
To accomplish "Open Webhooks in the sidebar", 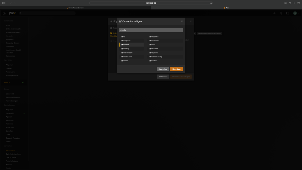I will point(10,40).
